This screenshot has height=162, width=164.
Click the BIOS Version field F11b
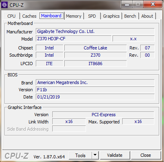(x=95, y=90)
